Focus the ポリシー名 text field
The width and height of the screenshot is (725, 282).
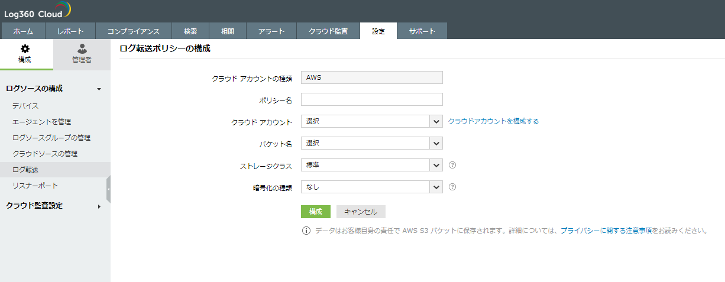(372, 100)
